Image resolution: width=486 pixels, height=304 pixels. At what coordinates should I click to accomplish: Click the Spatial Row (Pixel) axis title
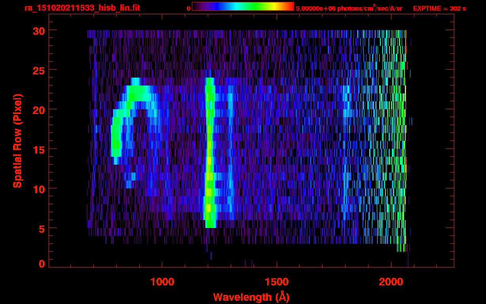[18, 141]
